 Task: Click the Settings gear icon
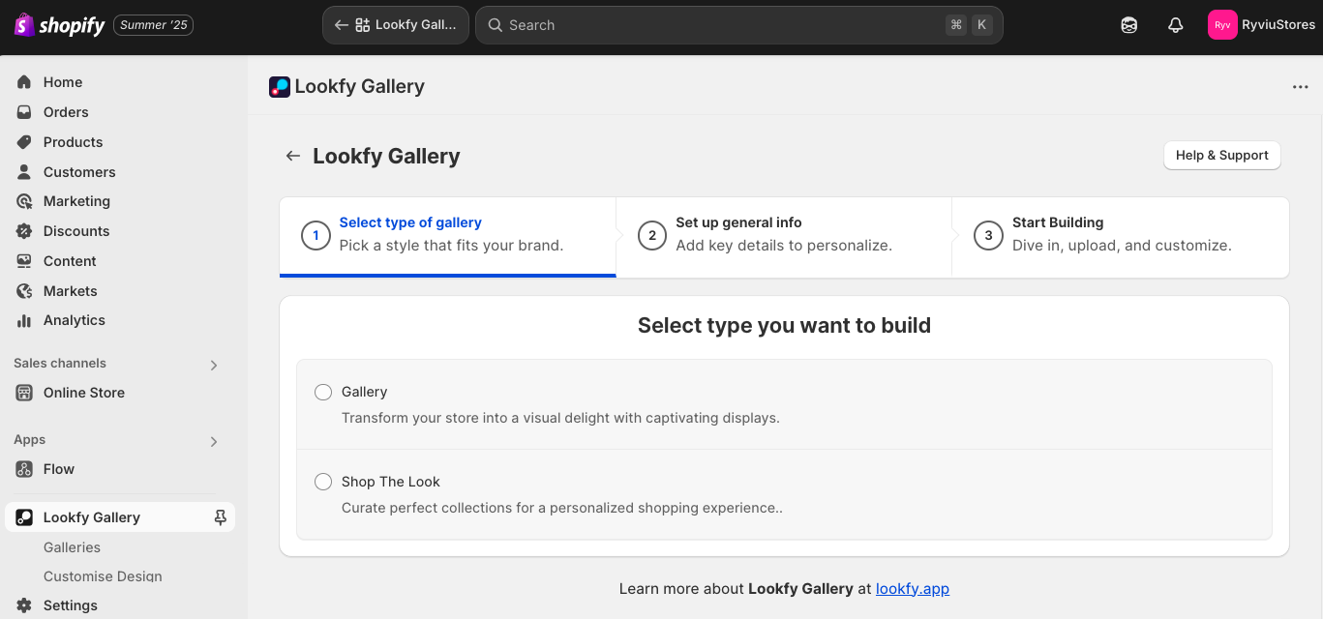click(x=24, y=605)
